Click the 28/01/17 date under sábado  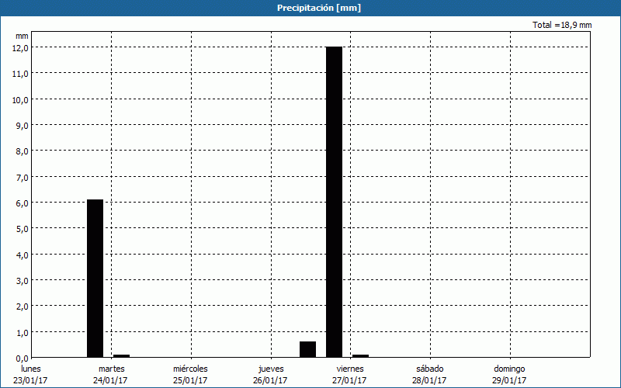[x=430, y=380]
